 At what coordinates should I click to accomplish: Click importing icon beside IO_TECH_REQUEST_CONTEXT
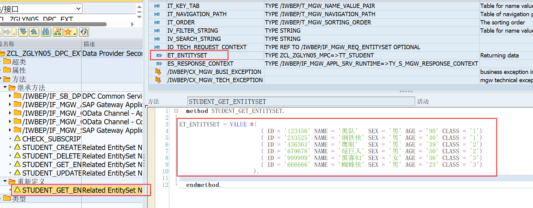[x=157, y=47]
